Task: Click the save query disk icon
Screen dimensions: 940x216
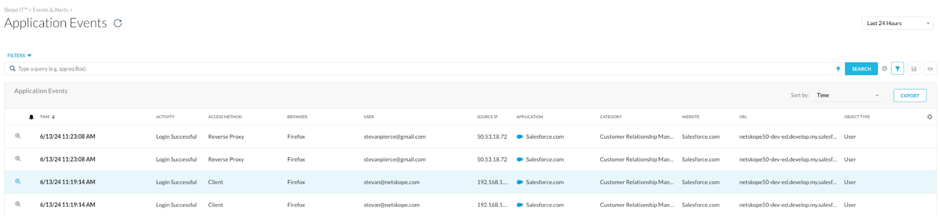Action: click(x=914, y=68)
